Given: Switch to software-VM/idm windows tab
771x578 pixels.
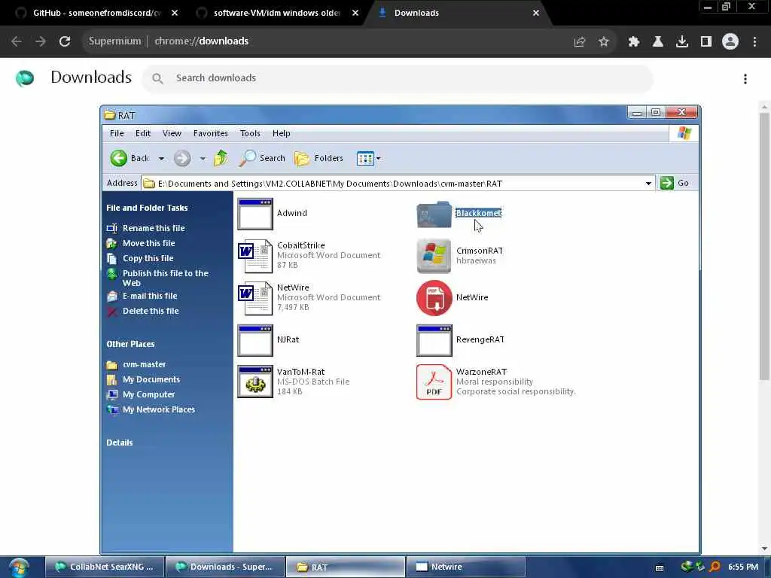Looking at the screenshot, I should tap(277, 13).
